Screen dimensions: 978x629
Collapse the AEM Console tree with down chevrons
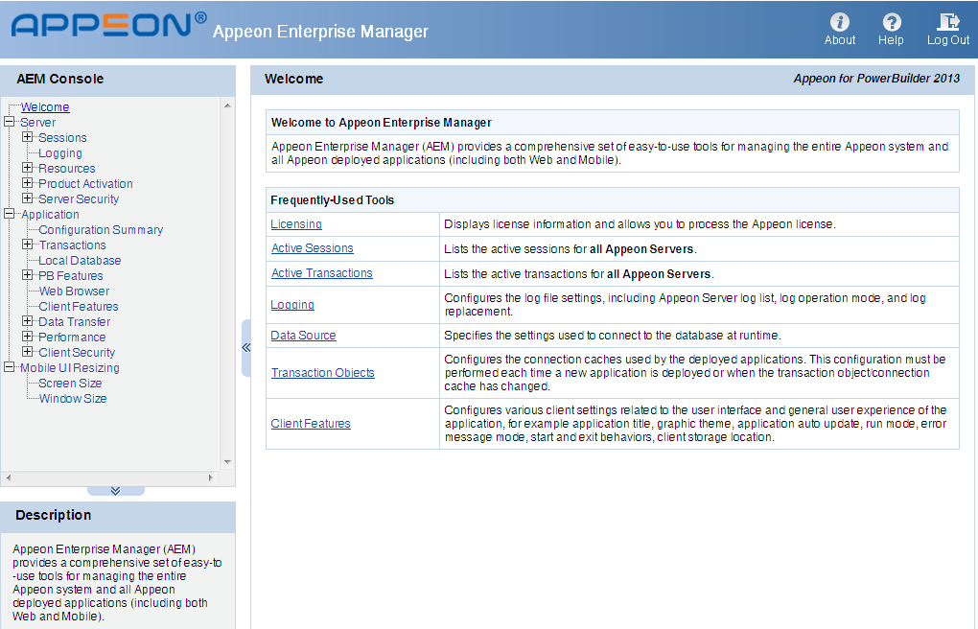coord(115,491)
